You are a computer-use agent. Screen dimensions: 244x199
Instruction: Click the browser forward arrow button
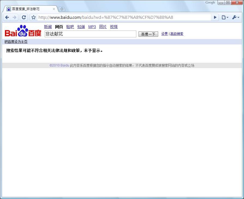[15, 17]
